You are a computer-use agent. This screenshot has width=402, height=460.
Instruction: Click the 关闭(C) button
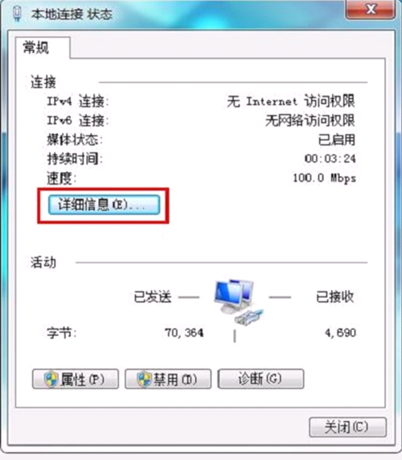(x=348, y=427)
